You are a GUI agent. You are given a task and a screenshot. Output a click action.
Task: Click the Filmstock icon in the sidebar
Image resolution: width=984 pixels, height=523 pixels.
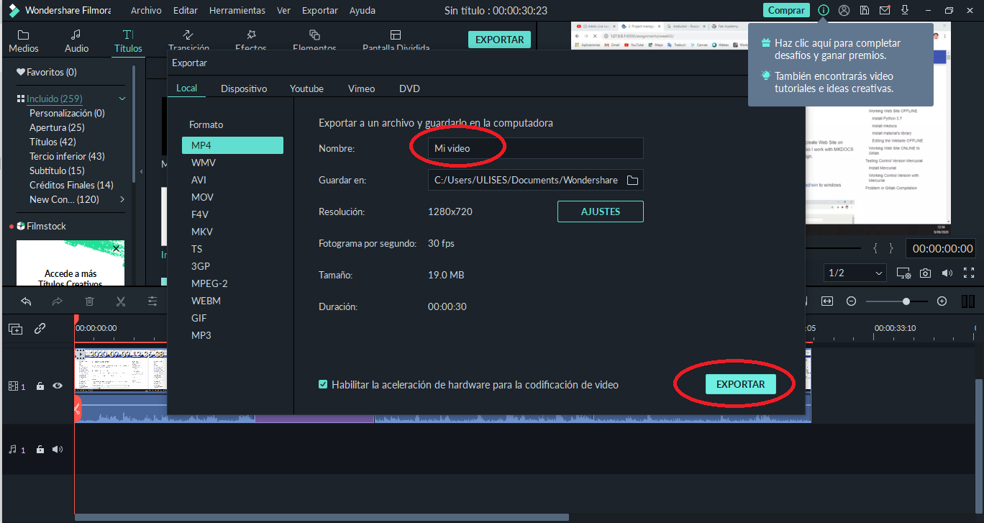[x=21, y=226]
